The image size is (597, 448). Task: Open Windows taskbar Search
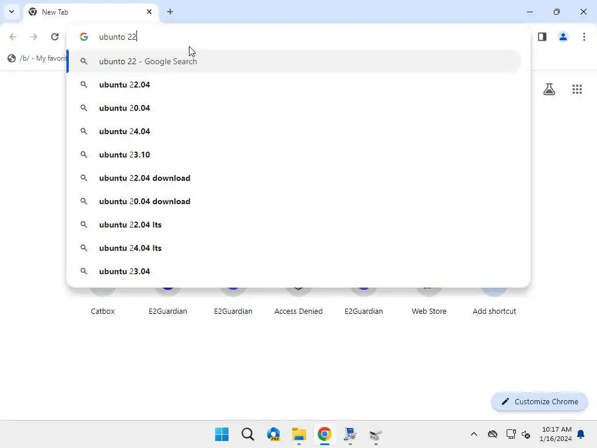point(247,434)
